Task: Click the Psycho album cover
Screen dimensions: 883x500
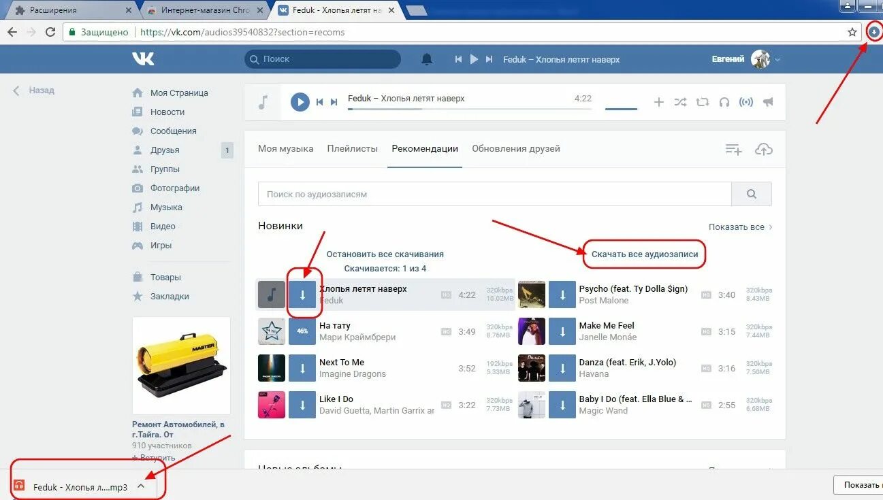Action: 532,295
